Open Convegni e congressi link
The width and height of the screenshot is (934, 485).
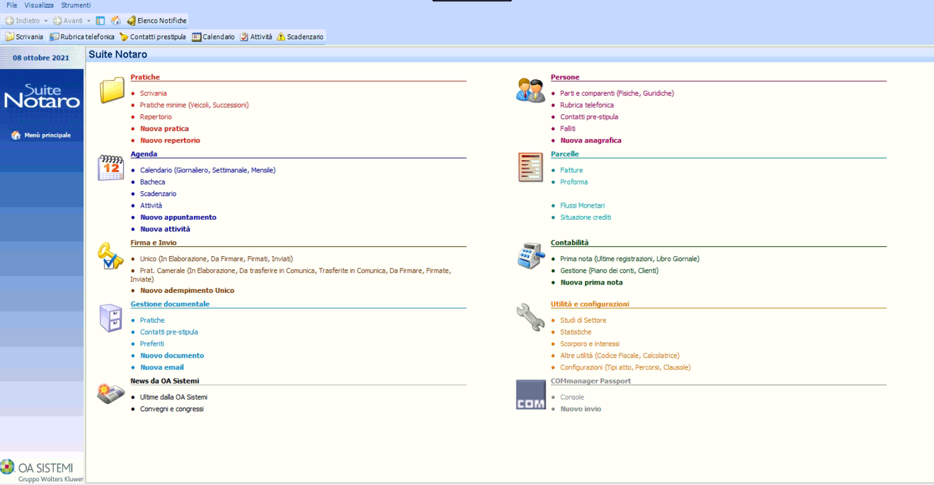[171, 409]
